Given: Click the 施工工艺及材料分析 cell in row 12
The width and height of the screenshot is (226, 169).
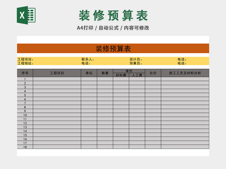Looking at the screenshot, I should [x=185, y=123].
